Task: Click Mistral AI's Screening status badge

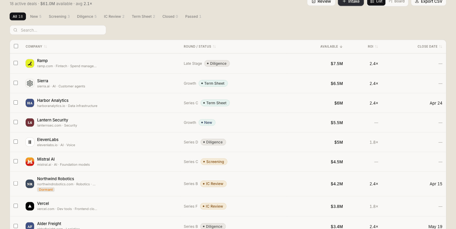Action: point(214,162)
